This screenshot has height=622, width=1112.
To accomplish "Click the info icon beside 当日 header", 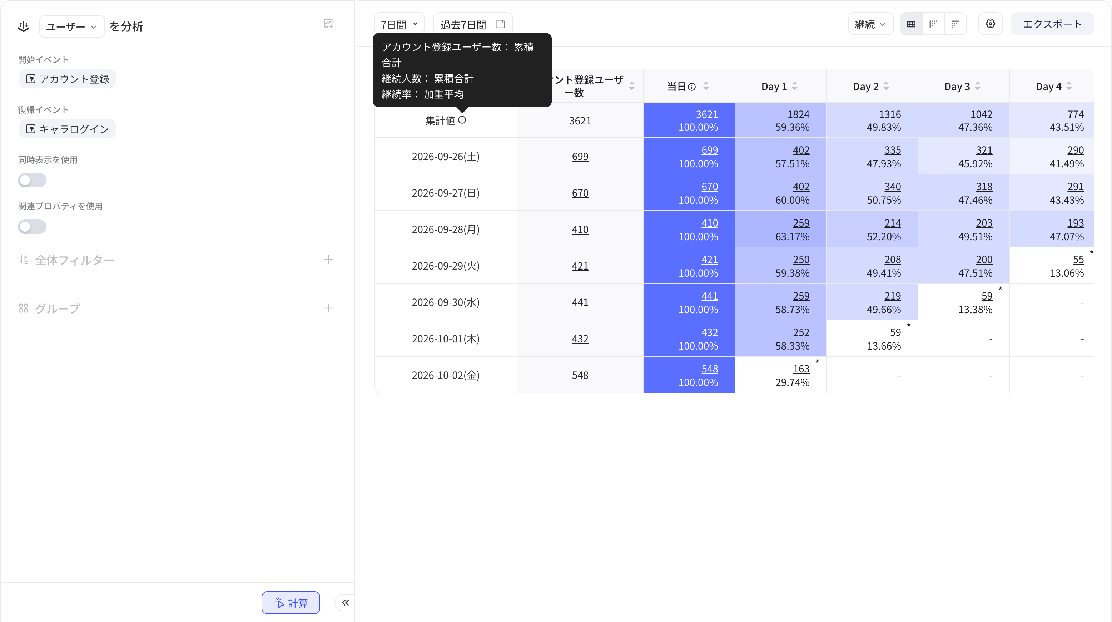I will (692, 87).
